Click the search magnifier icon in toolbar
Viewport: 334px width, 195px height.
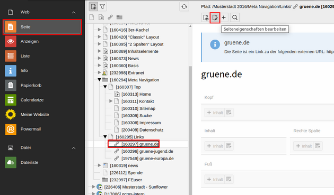pos(235,17)
